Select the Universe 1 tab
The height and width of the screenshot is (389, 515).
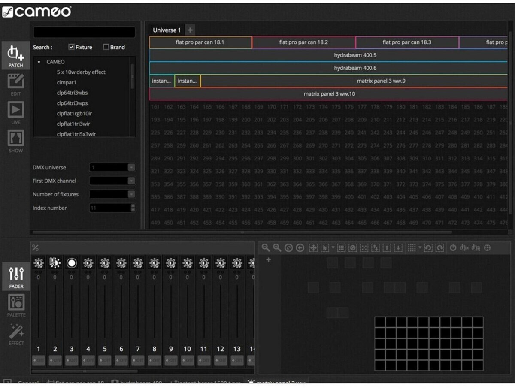(167, 30)
